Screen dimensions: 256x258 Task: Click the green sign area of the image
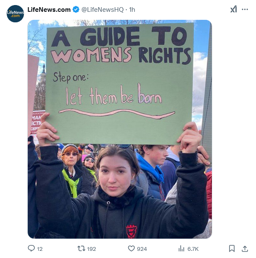click(x=119, y=83)
